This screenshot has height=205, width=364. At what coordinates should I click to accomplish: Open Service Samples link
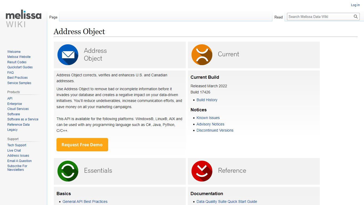[x=19, y=83]
